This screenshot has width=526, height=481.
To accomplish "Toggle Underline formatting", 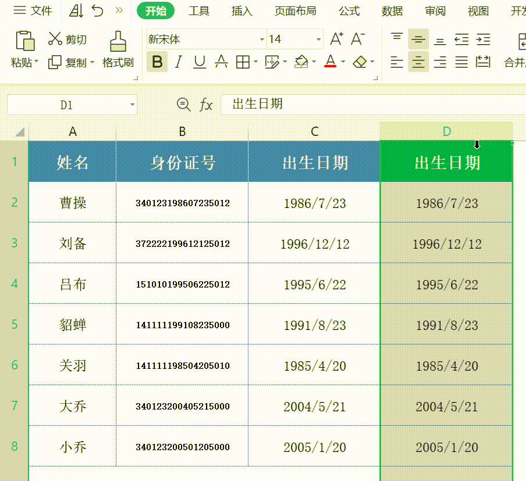I will click(200, 62).
